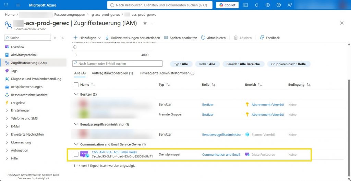Sort by the Bereich column

[253, 85]
